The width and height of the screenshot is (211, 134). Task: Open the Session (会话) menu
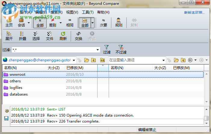click(10, 12)
